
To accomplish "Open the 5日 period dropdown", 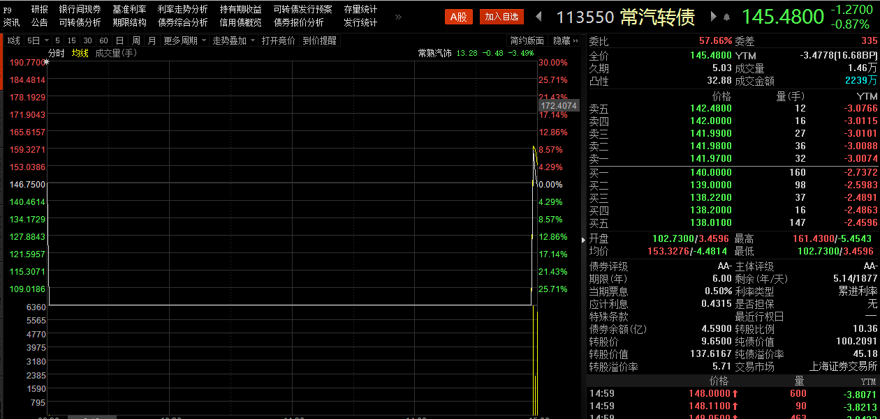I will pyautogui.click(x=36, y=40).
